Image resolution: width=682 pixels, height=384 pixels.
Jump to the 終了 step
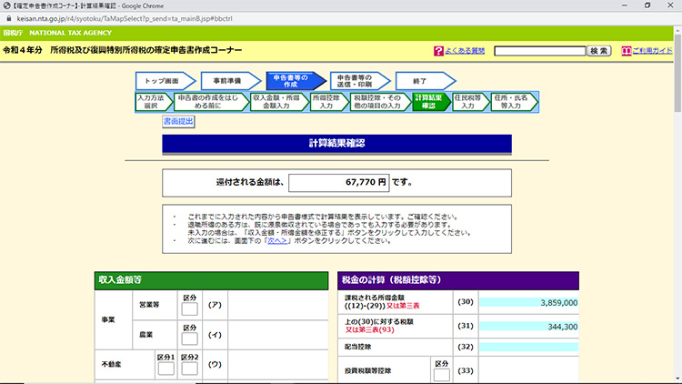tap(419, 80)
